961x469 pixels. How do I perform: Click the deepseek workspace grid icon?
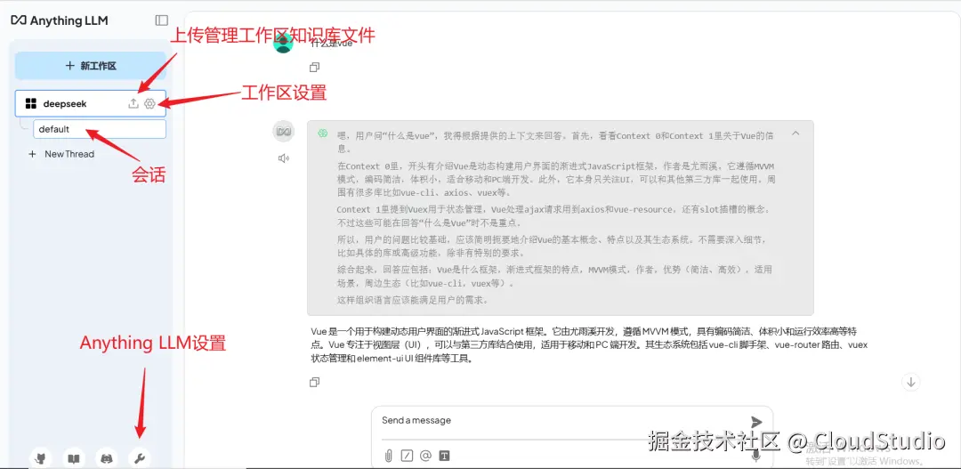tap(30, 103)
